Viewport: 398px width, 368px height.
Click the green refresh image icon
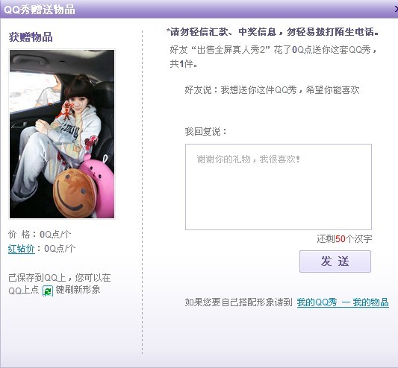(48, 291)
